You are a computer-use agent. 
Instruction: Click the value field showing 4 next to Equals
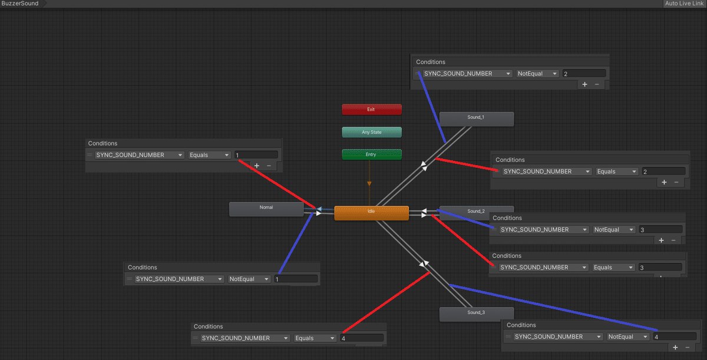coord(362,338)
